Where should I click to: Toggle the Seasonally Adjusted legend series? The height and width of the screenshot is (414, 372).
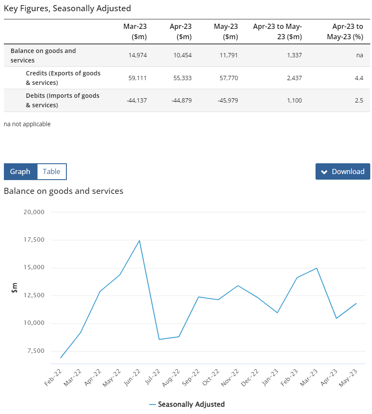point(187,404)
